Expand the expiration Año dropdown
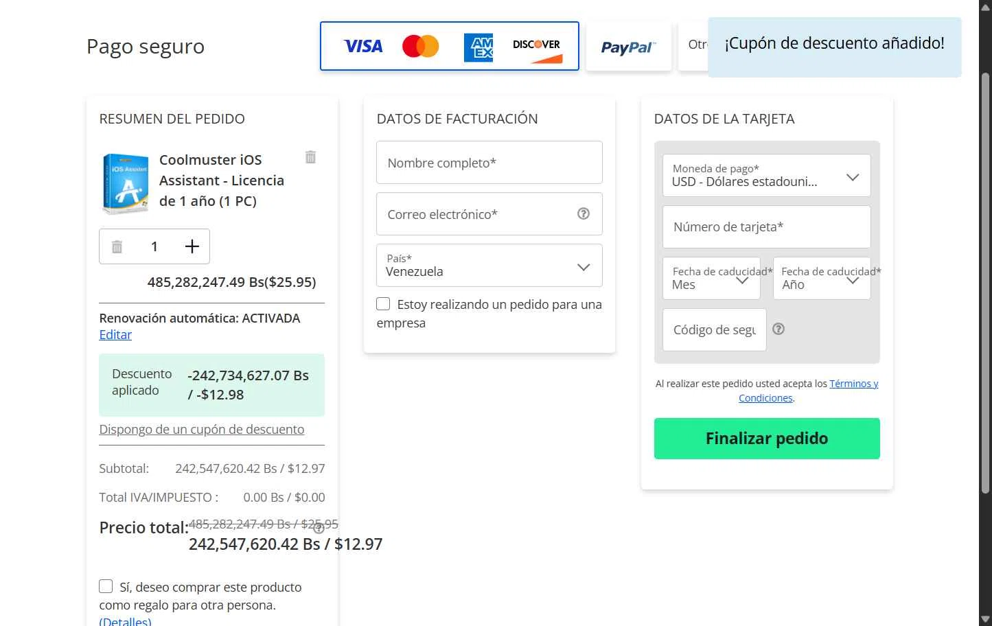This screenshot has height=626, width=992. pos(822,279)
